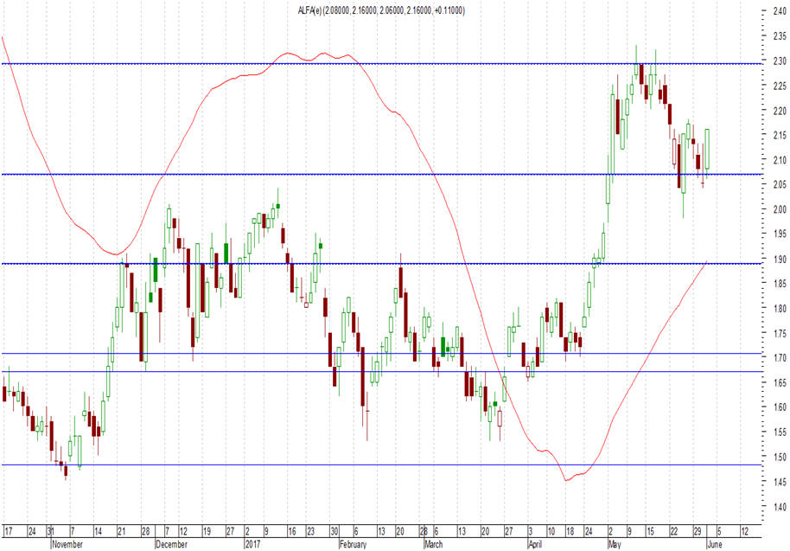Click the date label 18 on time axis

coord(570,531)
